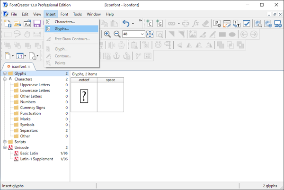The image size is (284, 190).
Task: Open the Font menu
Action: click(64, 14)
